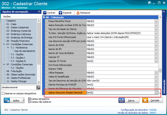The image size is (167, 115).
Task: Select 11 - Dados Cônjuge section
Action: 16,82
